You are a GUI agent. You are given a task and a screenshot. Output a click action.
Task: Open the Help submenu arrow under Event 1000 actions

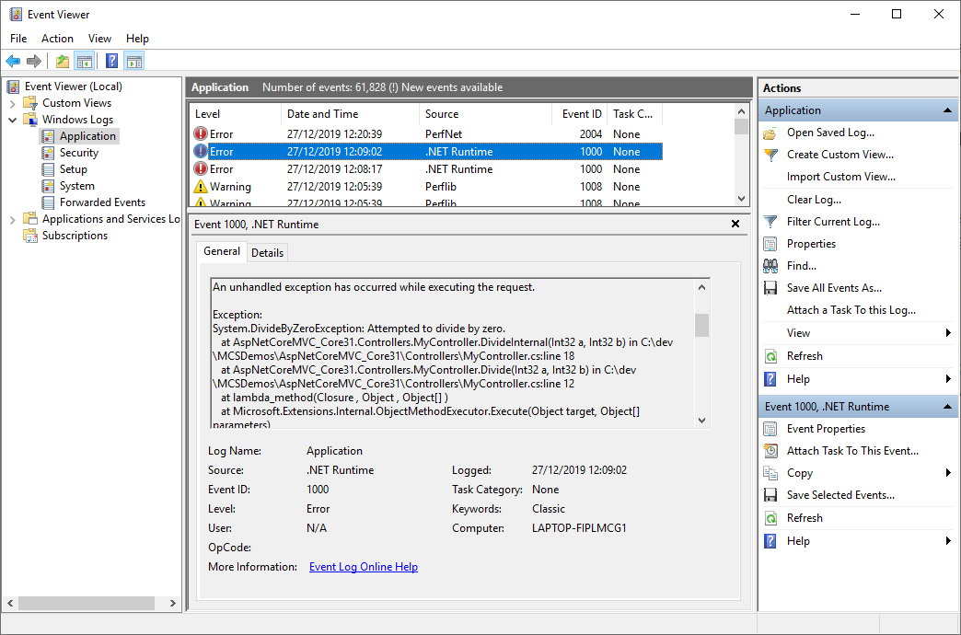949,540
